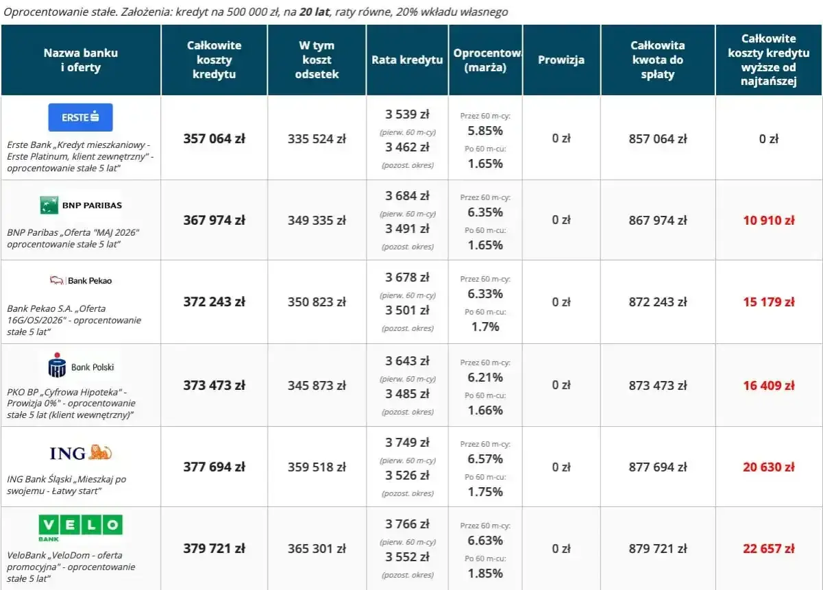823x590 pixels.
Task: Click the PKO BP Cyfrowa Hipoteka description
Action: [71, 403]
